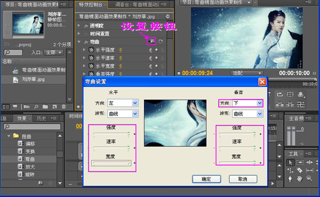Image resolution: width=320 pixels, height=197 pixels.
Task: Click vertical 速率 slider
Action: (x=237, y=147)
